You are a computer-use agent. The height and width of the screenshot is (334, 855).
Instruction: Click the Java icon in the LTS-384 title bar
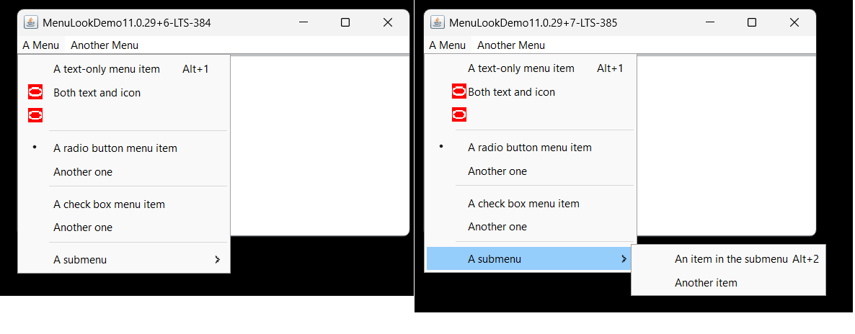coord(30,22)
